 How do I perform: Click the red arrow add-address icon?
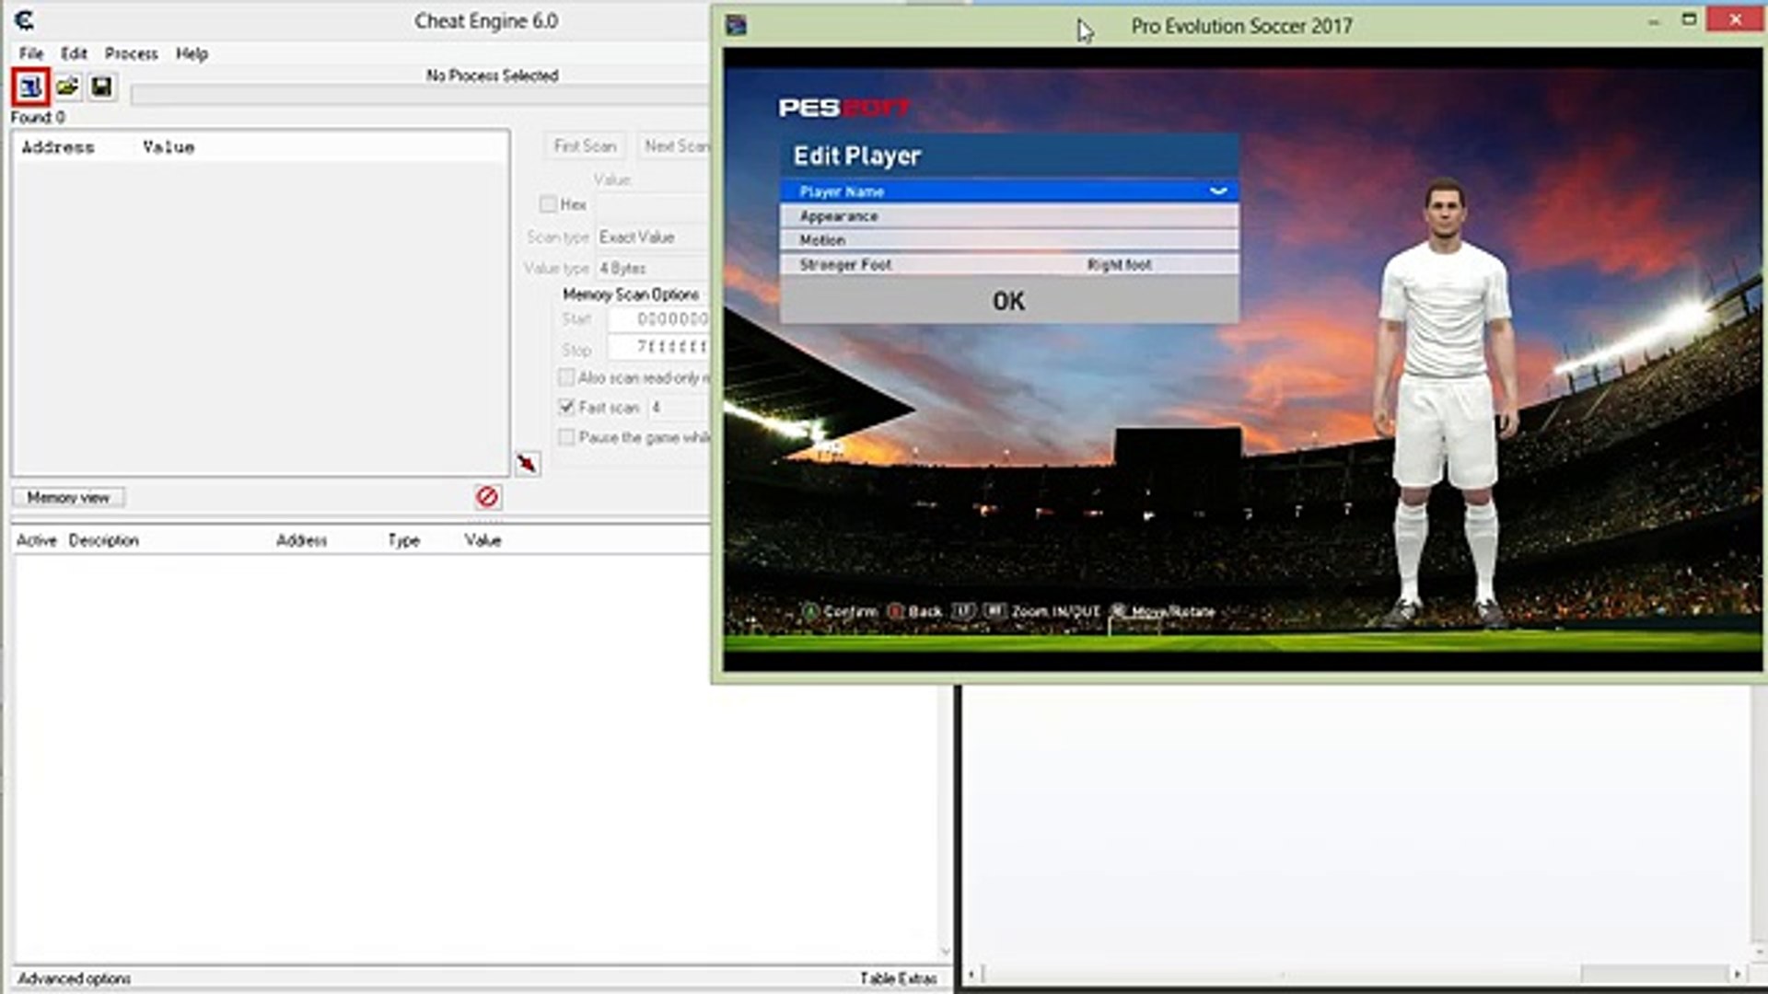(x=527, y=463)
